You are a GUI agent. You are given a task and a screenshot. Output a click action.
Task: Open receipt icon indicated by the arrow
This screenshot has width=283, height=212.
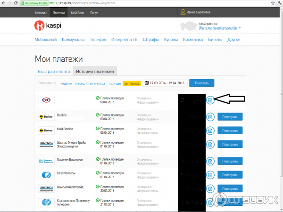(210, 100)
